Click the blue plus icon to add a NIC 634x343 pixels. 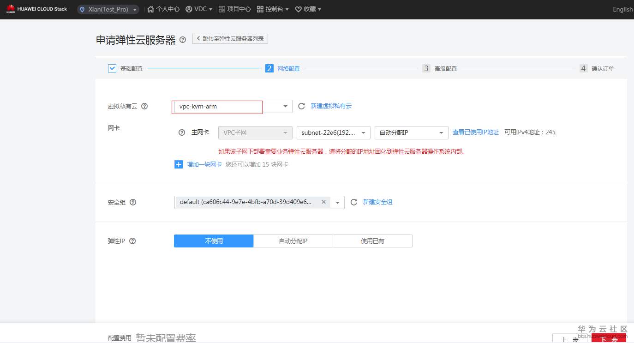pos(179,164)
